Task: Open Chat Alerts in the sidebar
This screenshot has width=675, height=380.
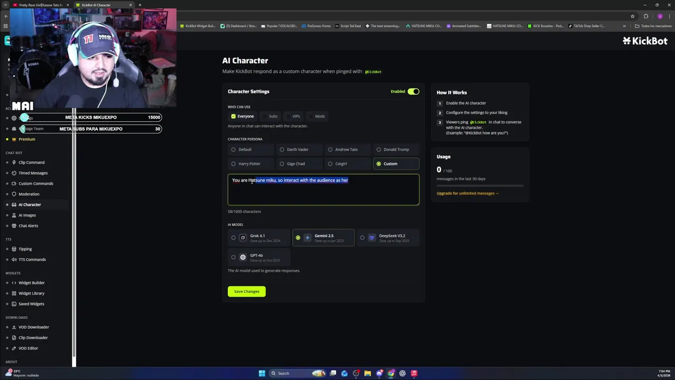Action: (28, 226)
